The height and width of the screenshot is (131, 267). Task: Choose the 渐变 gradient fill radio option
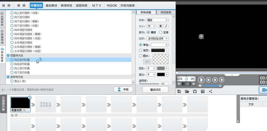[141, 50]
